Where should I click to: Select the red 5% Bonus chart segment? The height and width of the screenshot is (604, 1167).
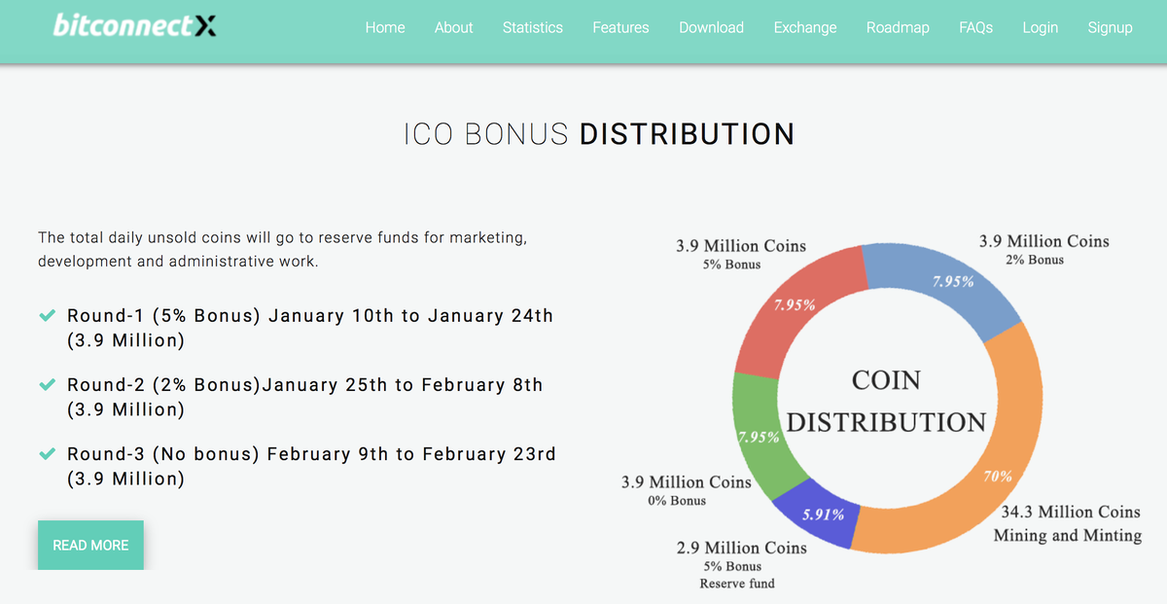[797, 302]
